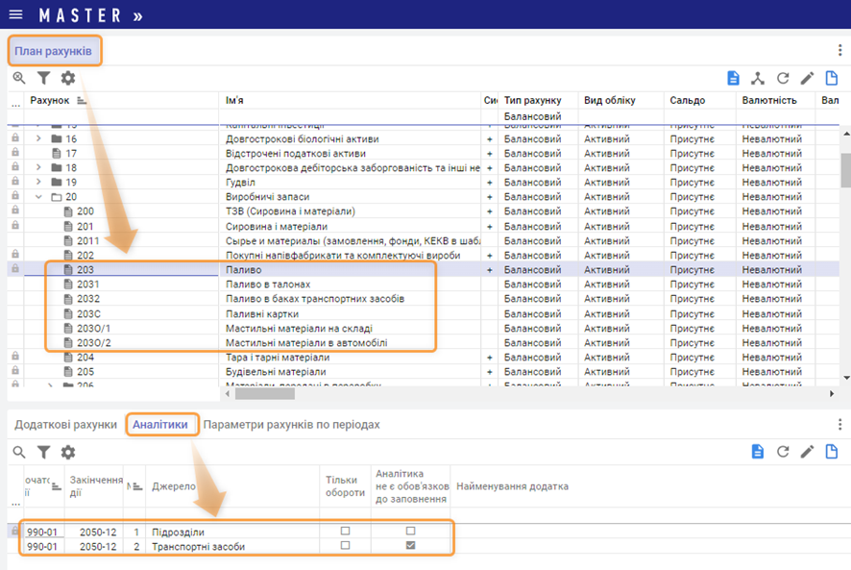This screenshot has width=851, height=570.
Task: Refresh the analytics panel list
Action: click(783, 452)
